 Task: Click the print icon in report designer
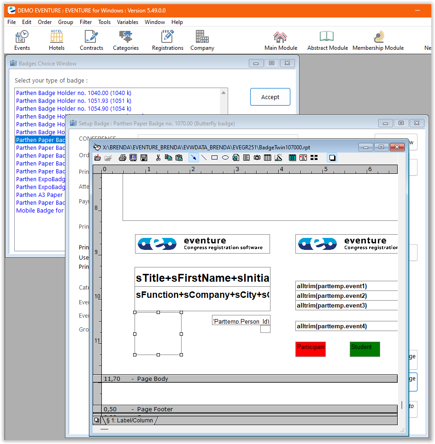122,158
